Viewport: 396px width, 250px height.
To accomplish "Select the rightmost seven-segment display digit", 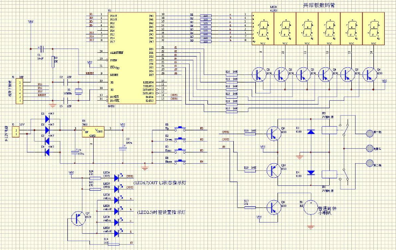I will coord(373,29).
